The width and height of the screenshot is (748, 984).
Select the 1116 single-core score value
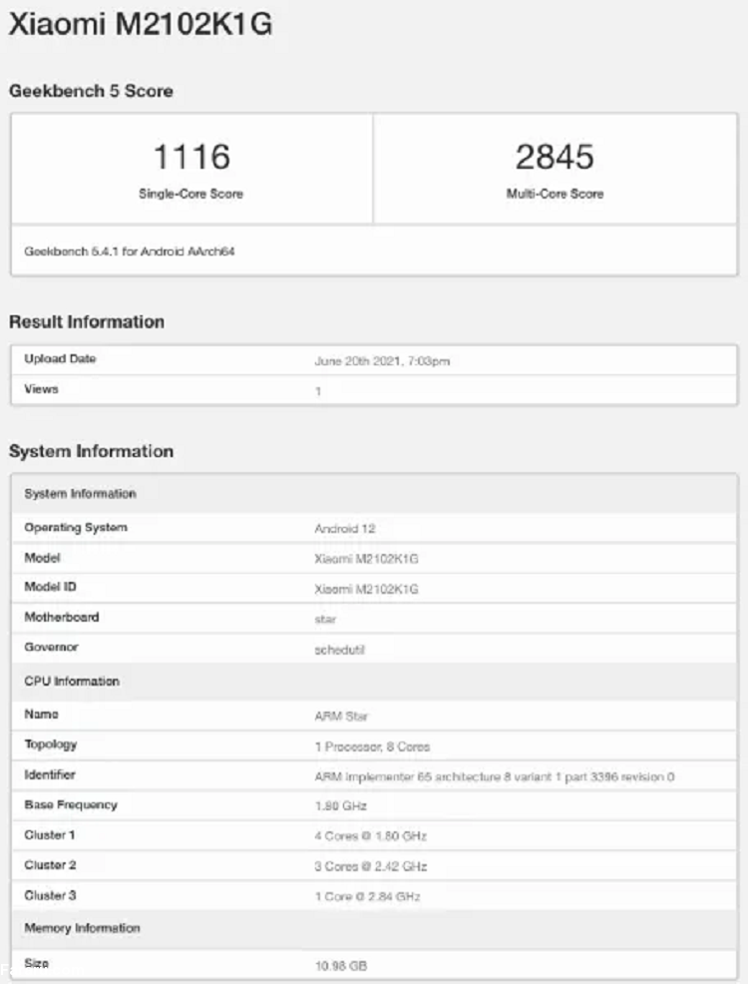[x=190, y=157]
